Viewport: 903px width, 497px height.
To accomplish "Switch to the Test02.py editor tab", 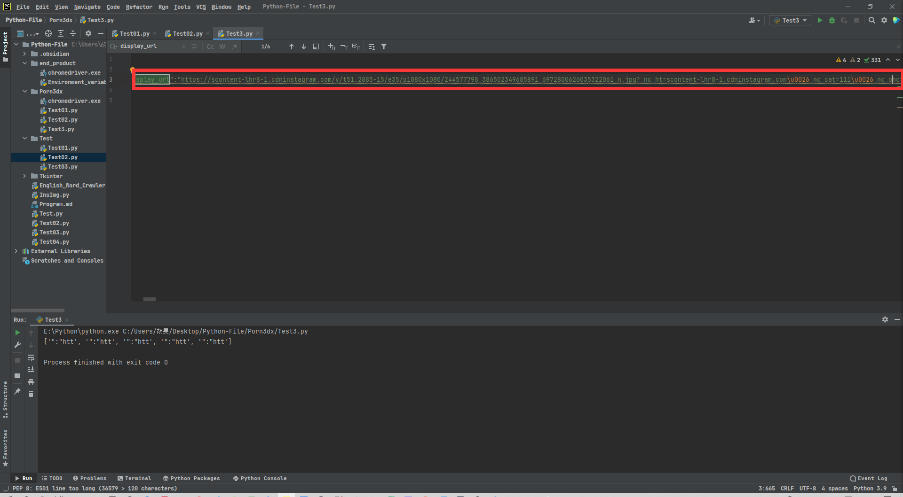I will coord(187,33).
